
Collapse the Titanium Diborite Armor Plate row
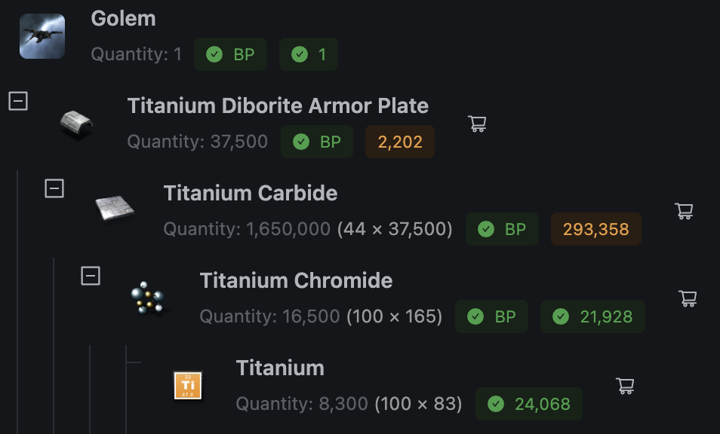click(x=18, y=101)
